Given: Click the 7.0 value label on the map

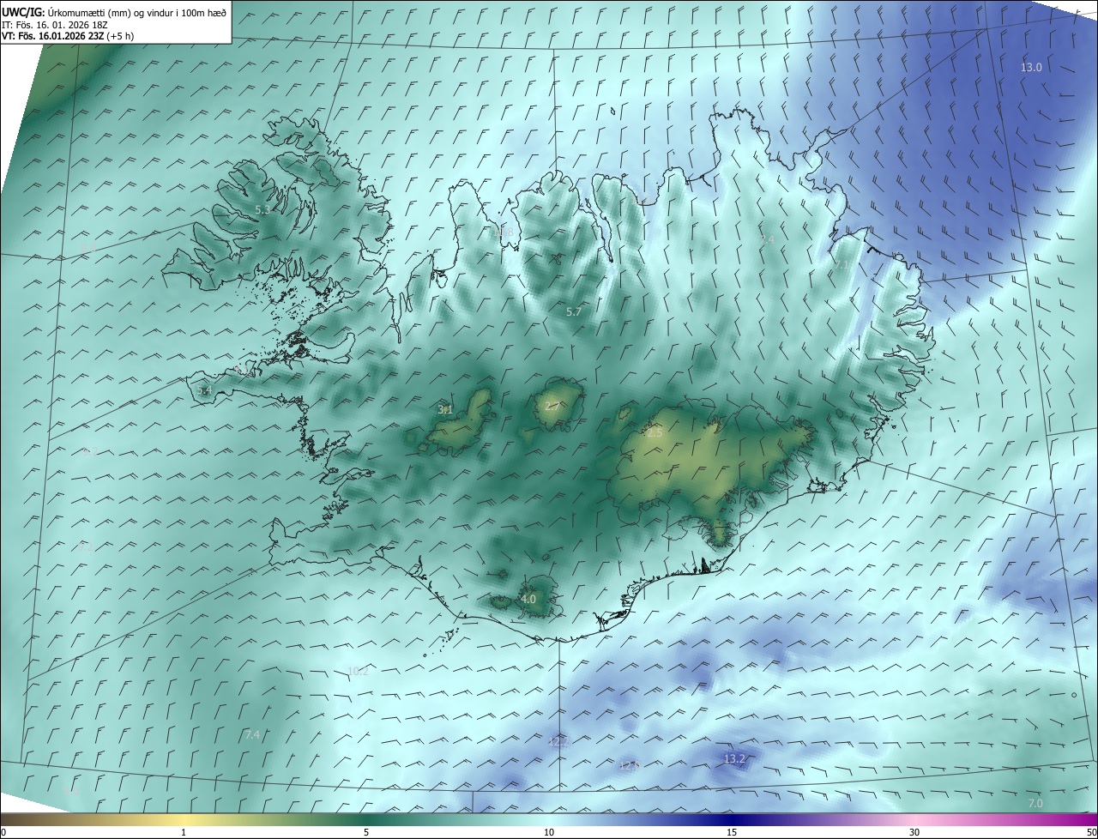Looking at the screenshot, I should click(1035, 804).
